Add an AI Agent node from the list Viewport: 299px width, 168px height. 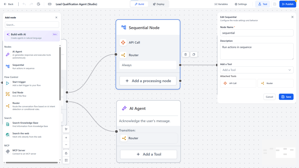[32, 55]
